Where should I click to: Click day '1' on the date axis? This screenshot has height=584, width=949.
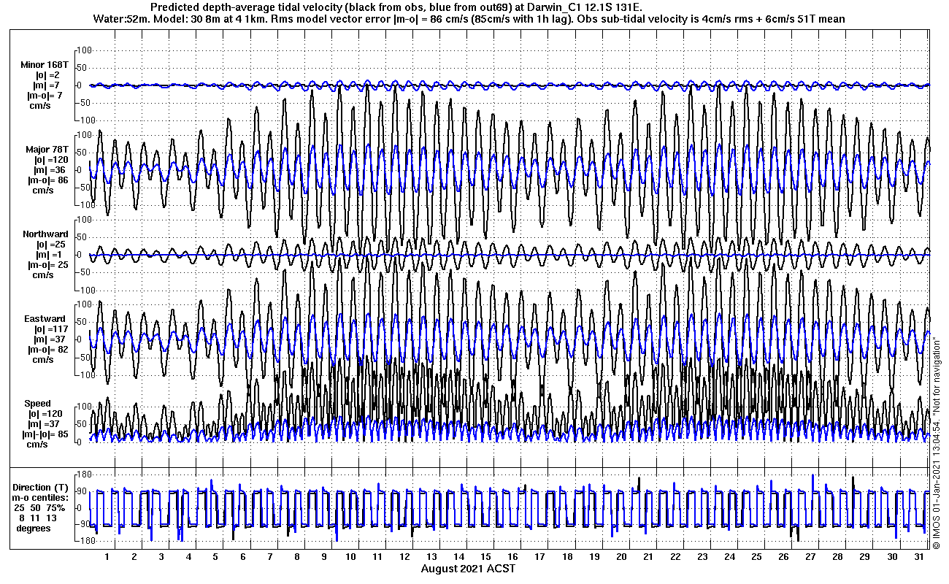coord(107,557)
